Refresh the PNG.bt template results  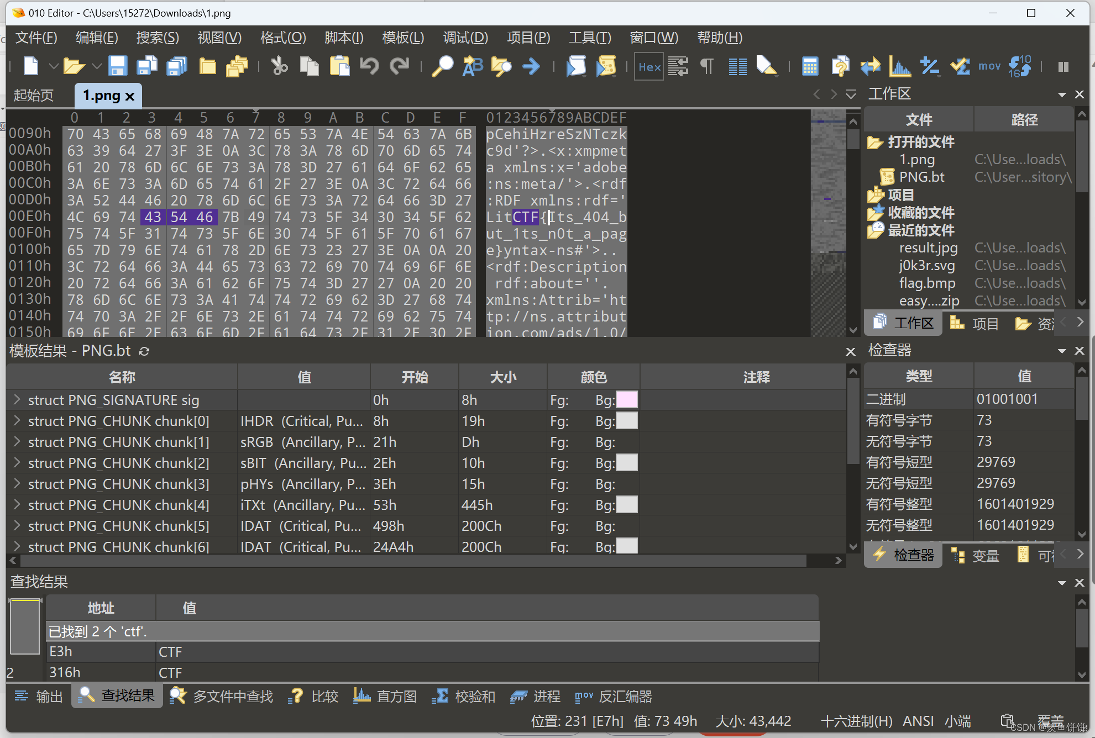tap(144, 351)
